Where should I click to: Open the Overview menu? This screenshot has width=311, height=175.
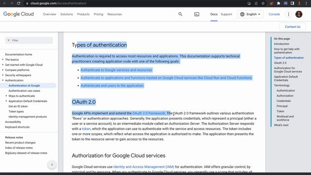tap(50, 14)
